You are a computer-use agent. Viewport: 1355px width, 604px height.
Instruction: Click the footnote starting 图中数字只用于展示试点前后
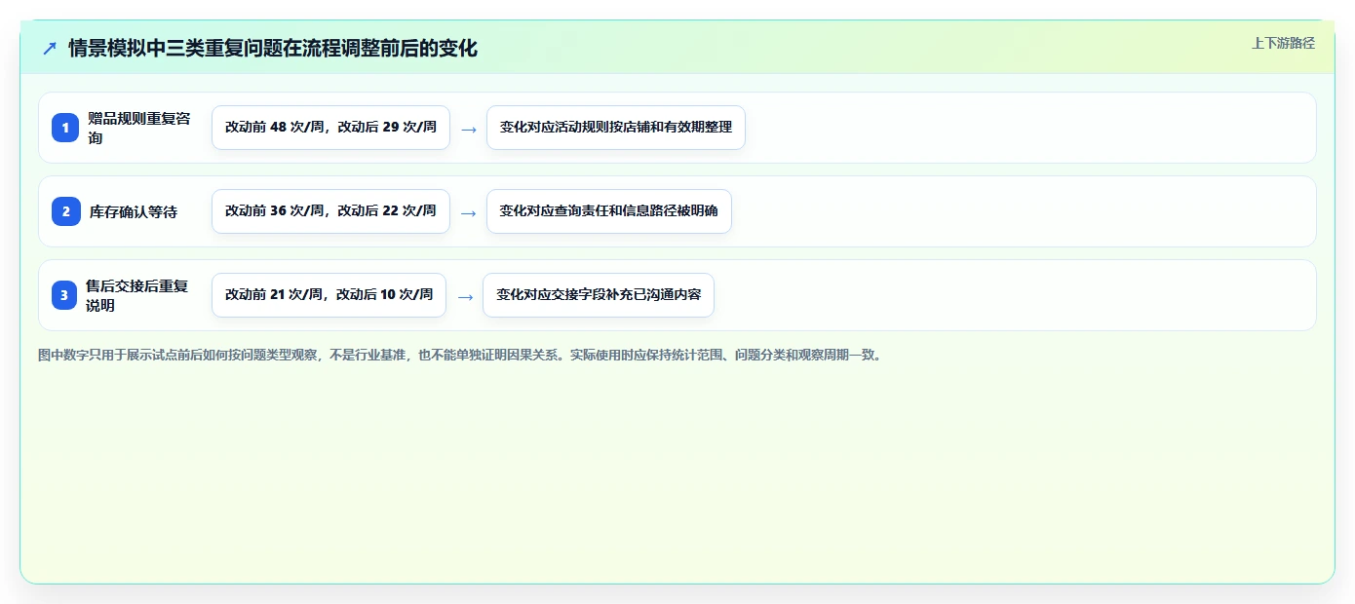coord(459,356)
